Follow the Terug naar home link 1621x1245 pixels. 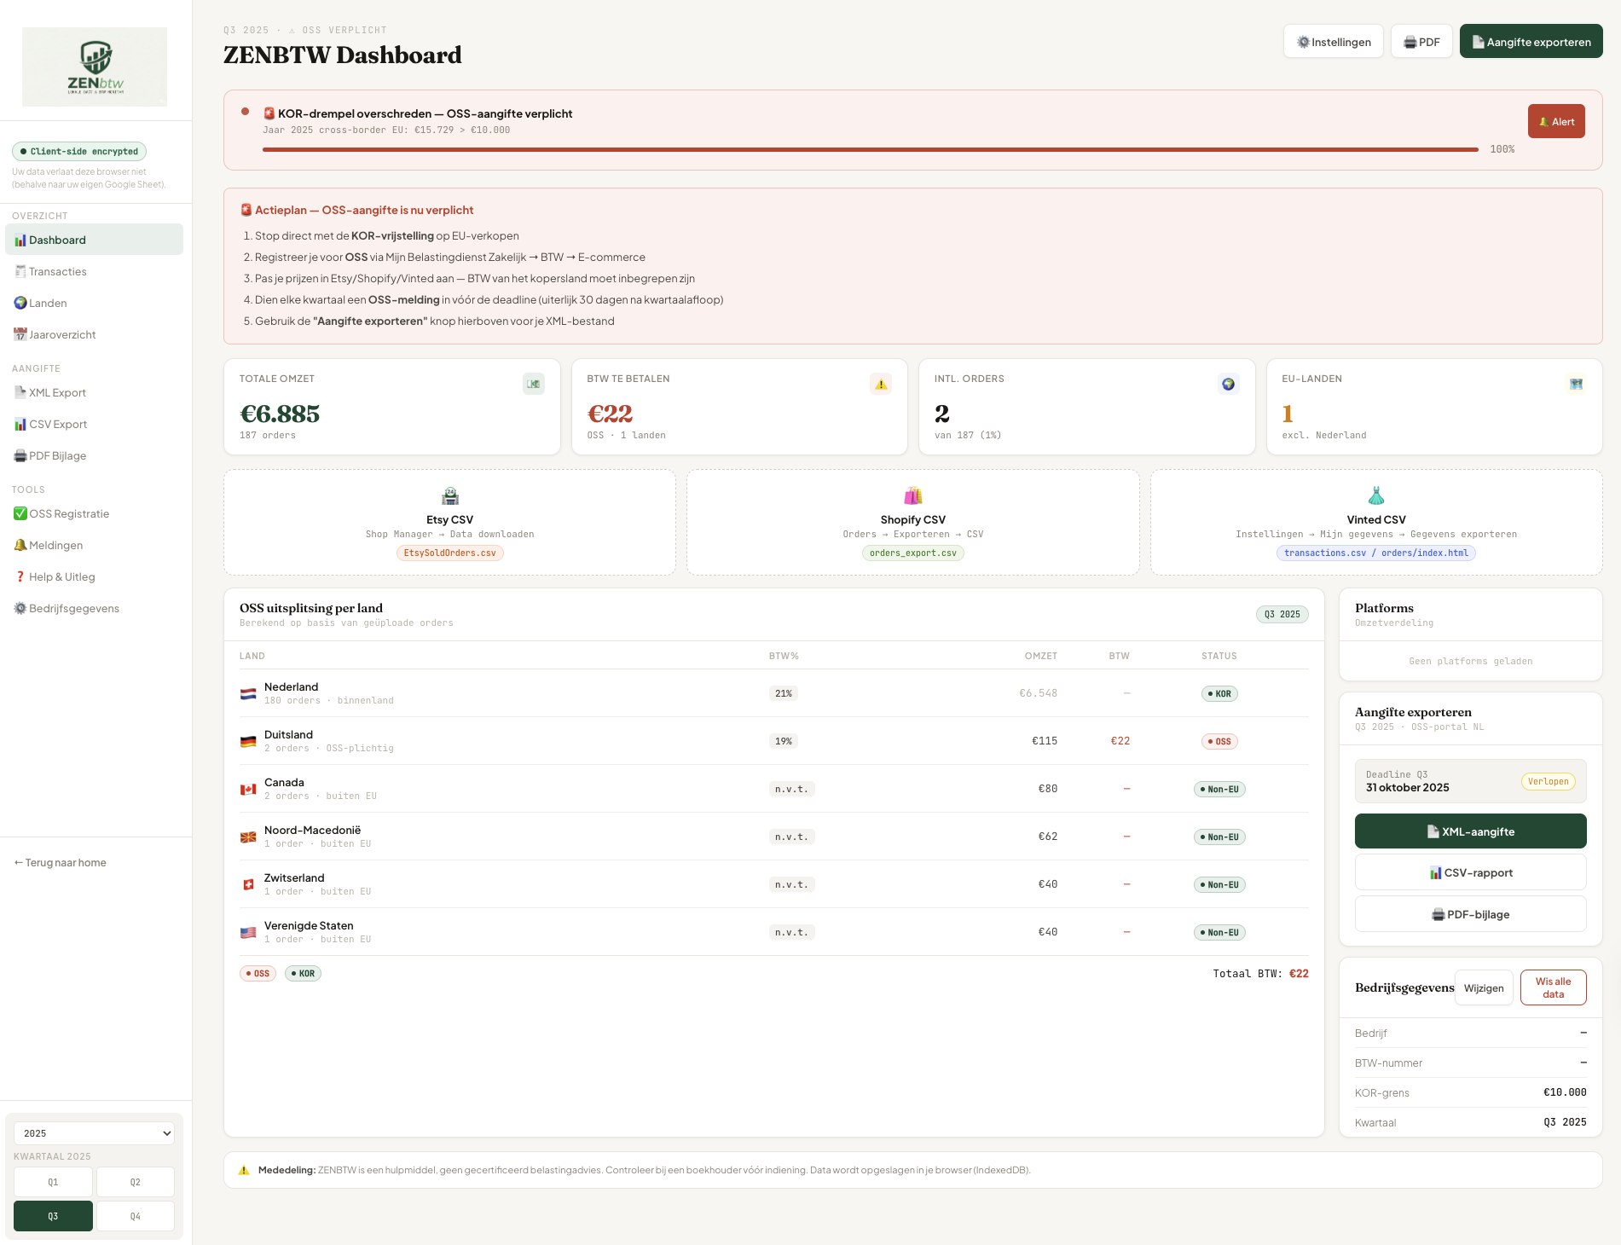point(60,862)
